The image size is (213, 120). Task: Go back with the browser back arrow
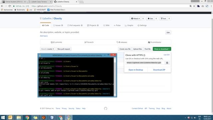pyautogui.click(x=2, y=6)
